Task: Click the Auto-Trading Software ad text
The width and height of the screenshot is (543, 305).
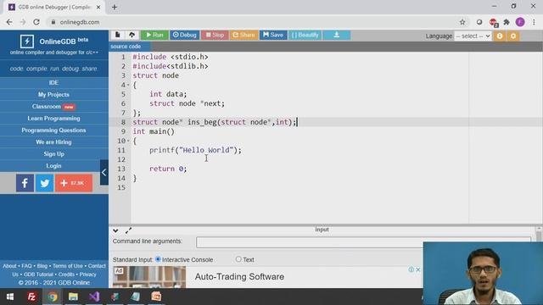Action: [239, 277]
